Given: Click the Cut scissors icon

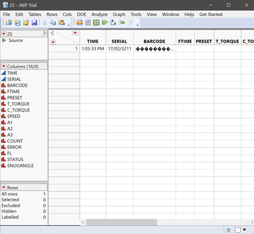Looking at the screenshot, I should 45,22.
